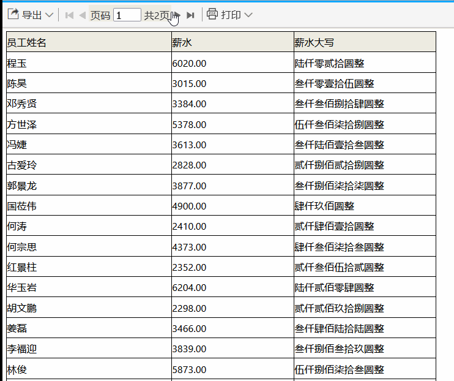Select the name cell 方世泽
Screen dimensions: 454x381
[x=89, y=124]
